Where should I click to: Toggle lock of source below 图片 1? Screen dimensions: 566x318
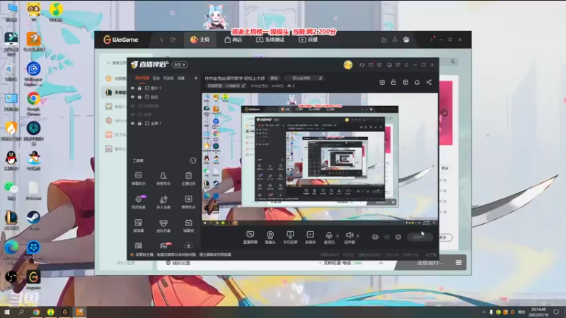coord(139,97)
